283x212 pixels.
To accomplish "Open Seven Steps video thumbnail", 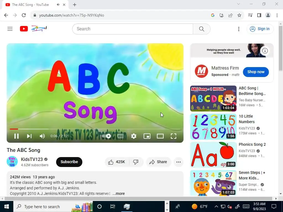I will pos(213,183).
